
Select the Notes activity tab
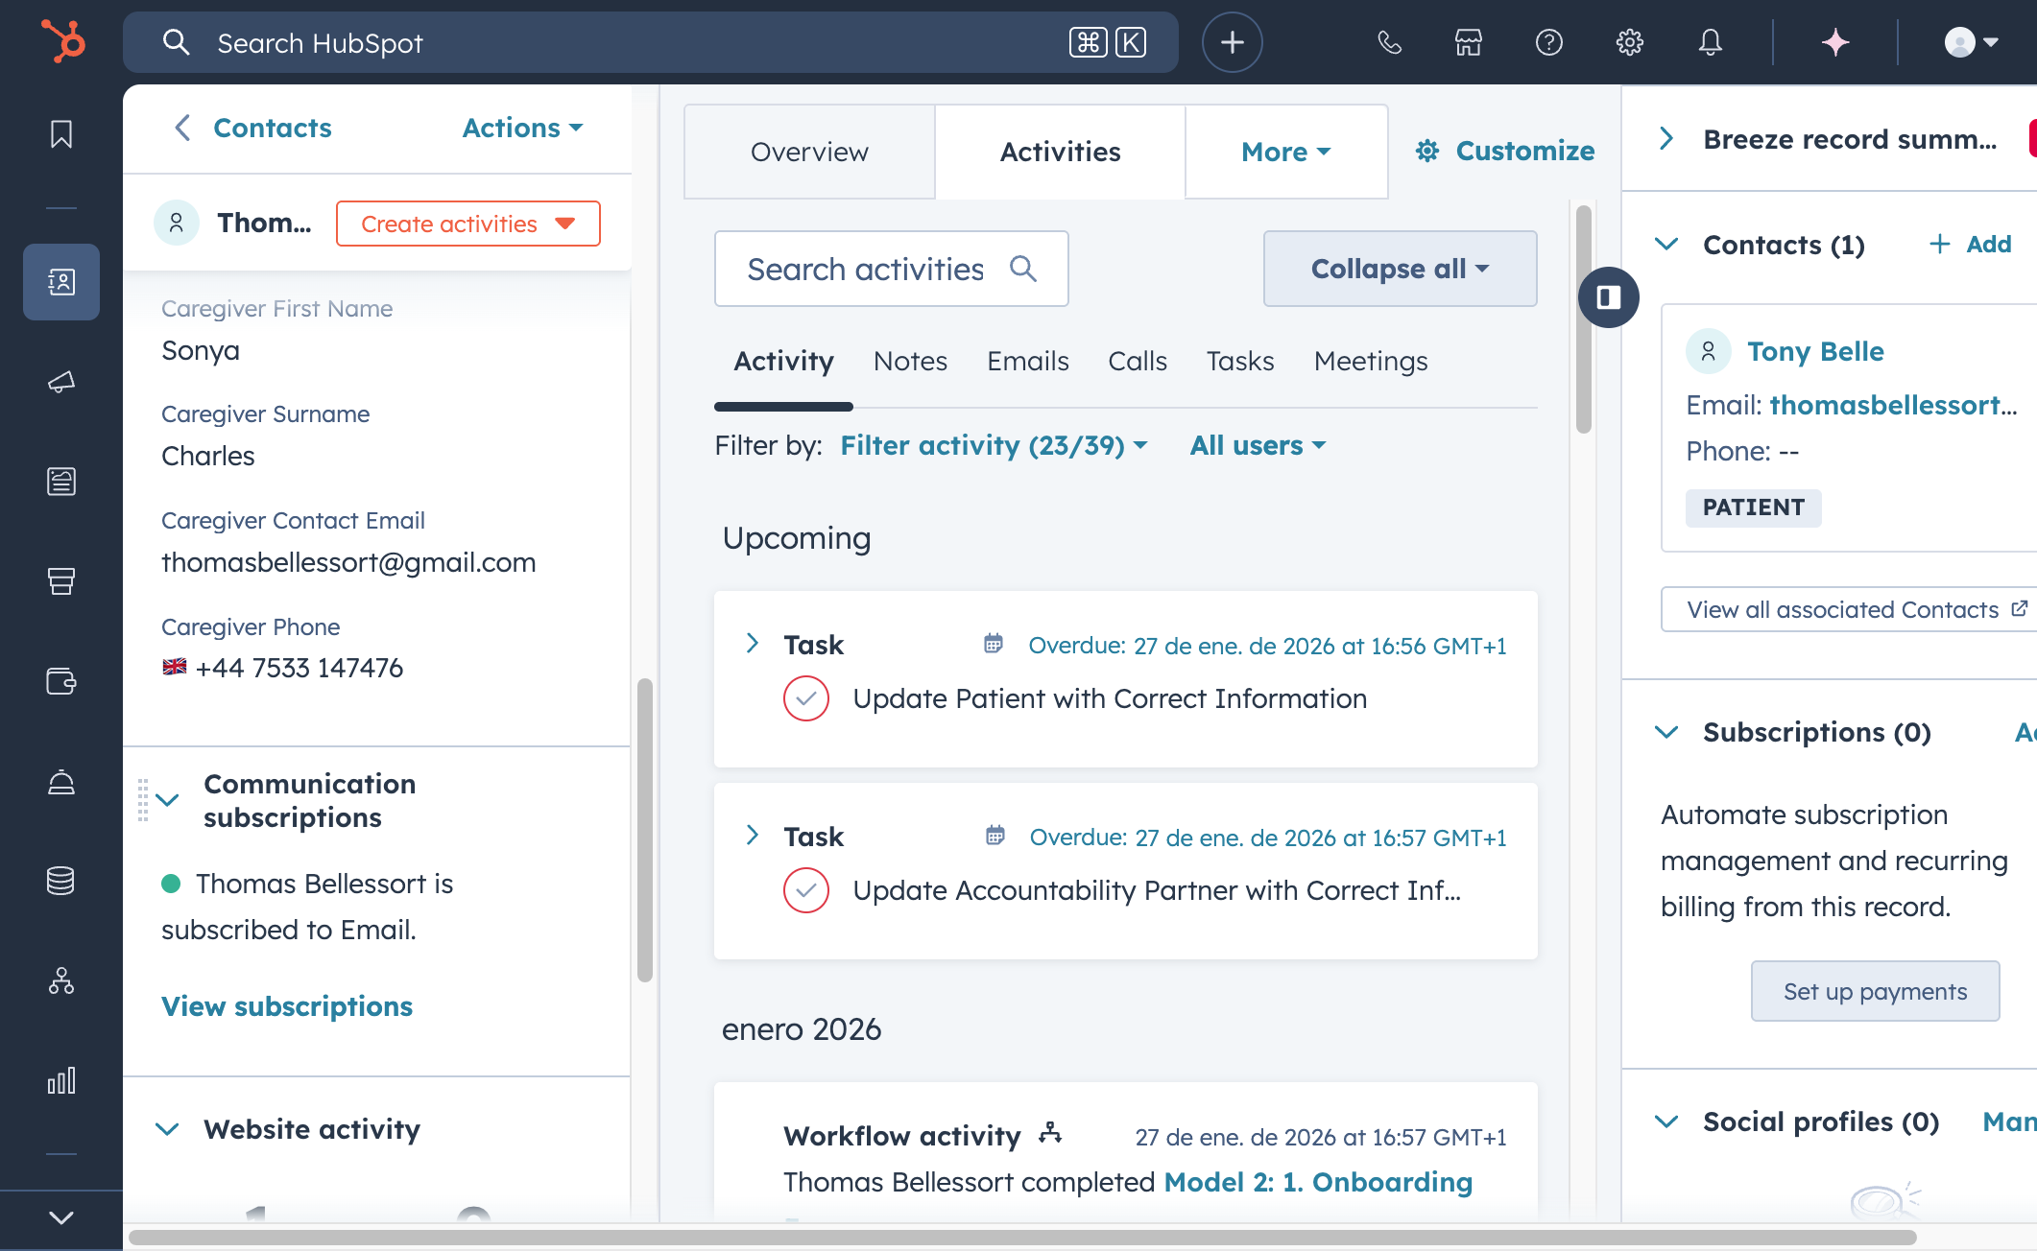tap(910, 361)
